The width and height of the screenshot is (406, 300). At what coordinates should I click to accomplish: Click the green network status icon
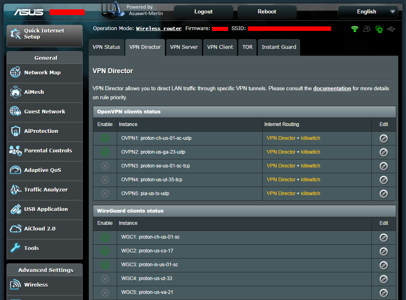tap(379, 29)
